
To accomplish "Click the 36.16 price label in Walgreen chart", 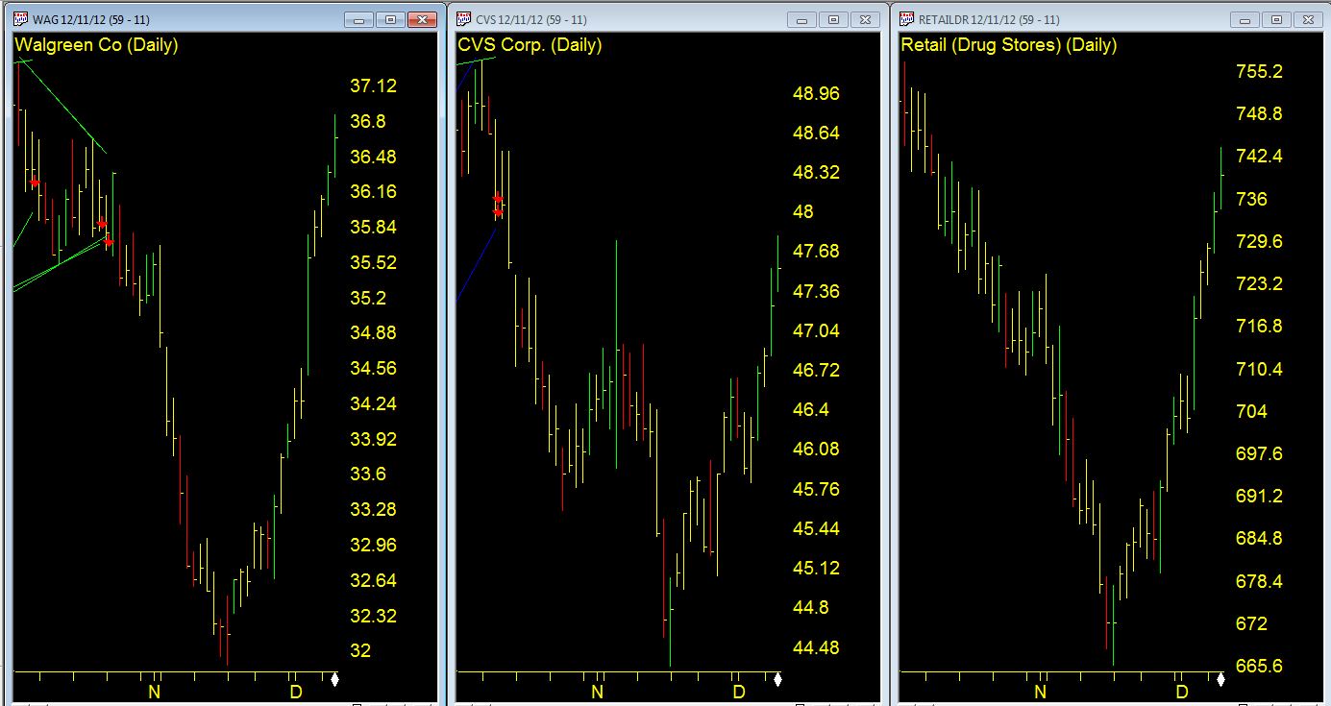I will click(x=373, y=191).
